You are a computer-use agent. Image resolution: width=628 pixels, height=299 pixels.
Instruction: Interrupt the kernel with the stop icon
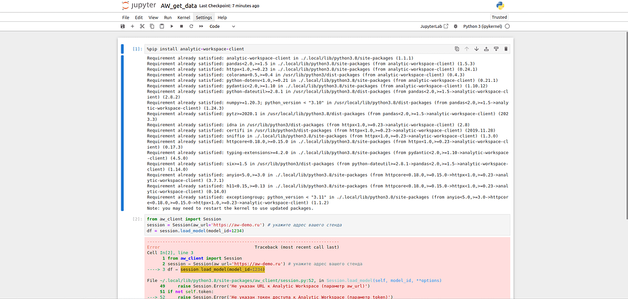click(x=181, y=27)
